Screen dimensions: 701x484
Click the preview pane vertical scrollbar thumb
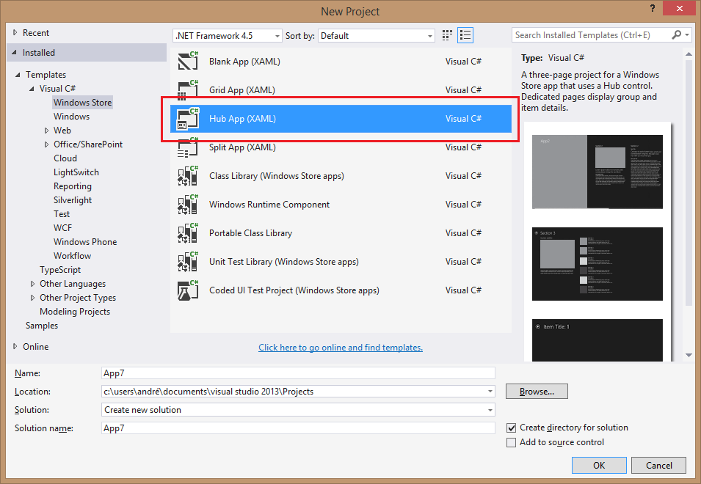[689, 183]
